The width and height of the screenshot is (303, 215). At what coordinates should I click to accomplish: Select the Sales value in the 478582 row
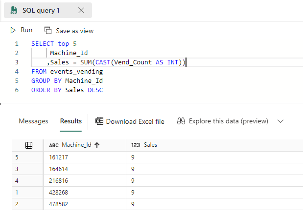coord(133,204)
